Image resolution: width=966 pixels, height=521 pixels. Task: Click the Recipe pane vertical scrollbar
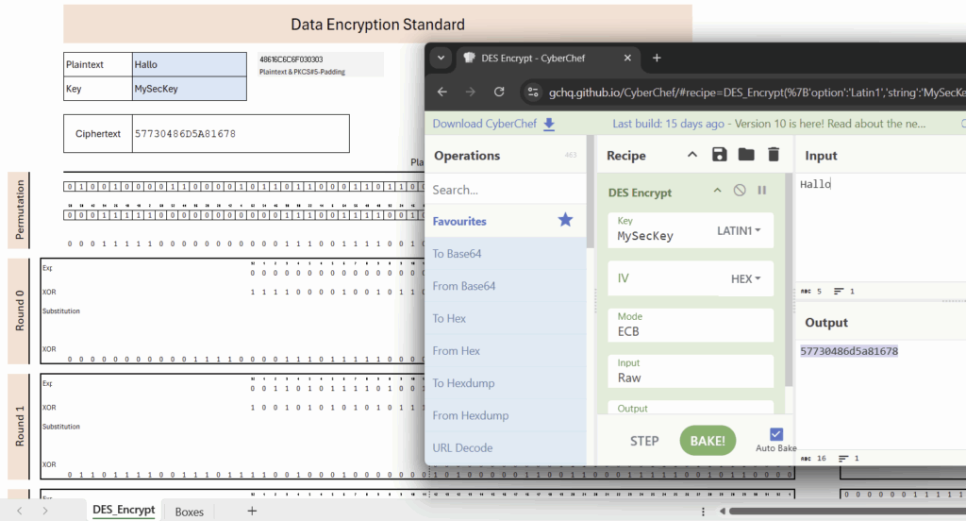pos(788,280)
